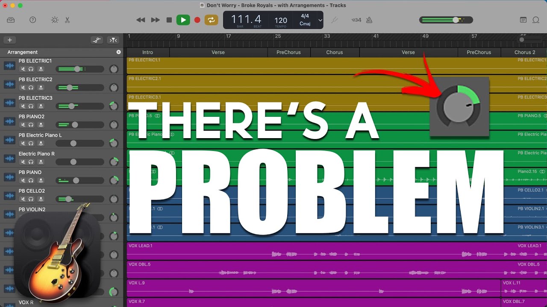
Task: Click the Tempo value 120
Action: coord(281,20)
